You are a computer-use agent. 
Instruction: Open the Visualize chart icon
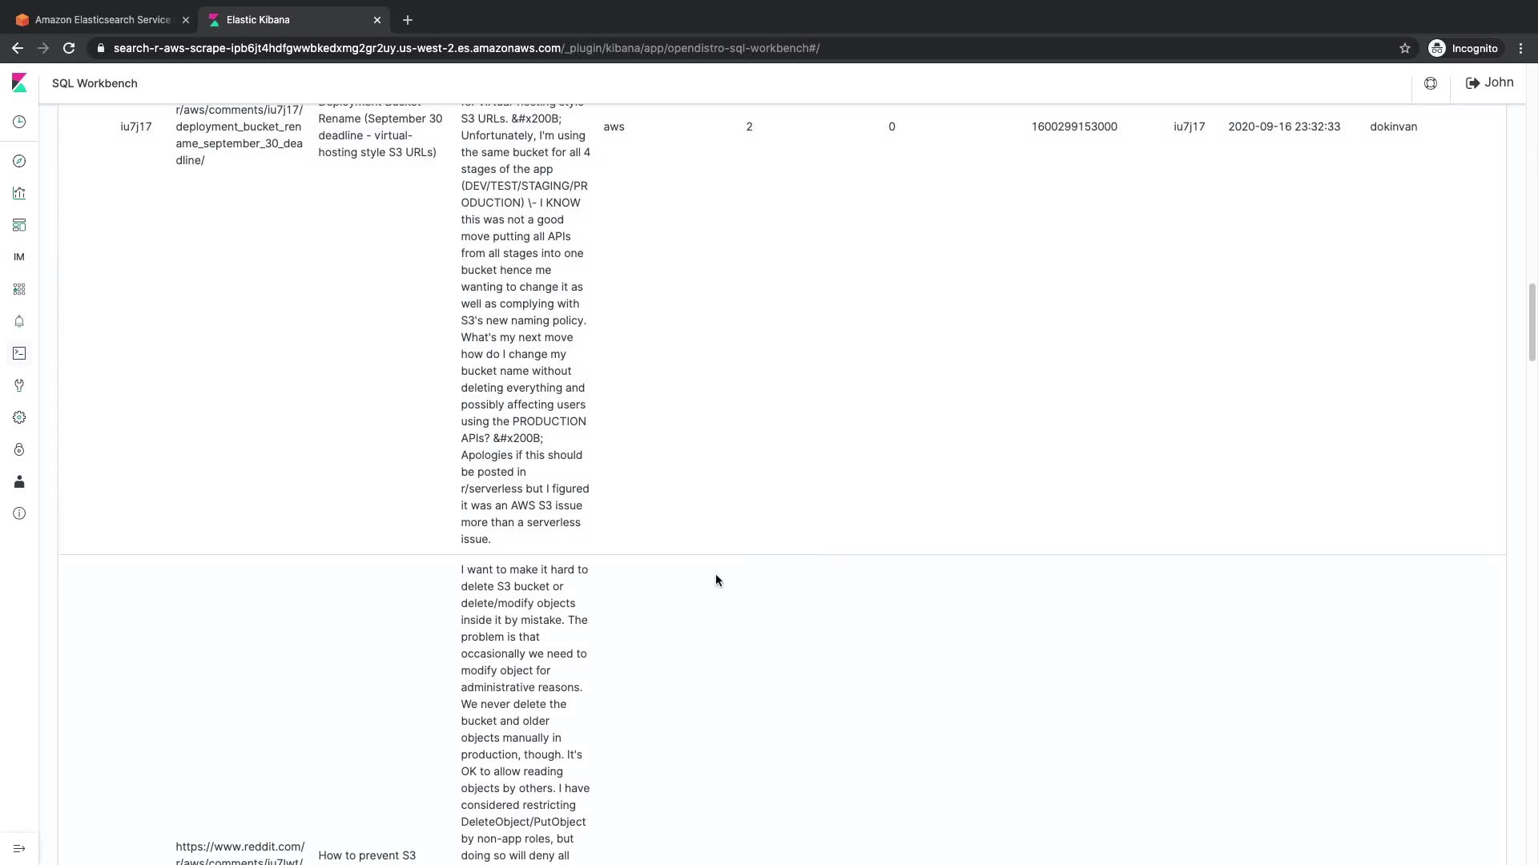(19, 193)
